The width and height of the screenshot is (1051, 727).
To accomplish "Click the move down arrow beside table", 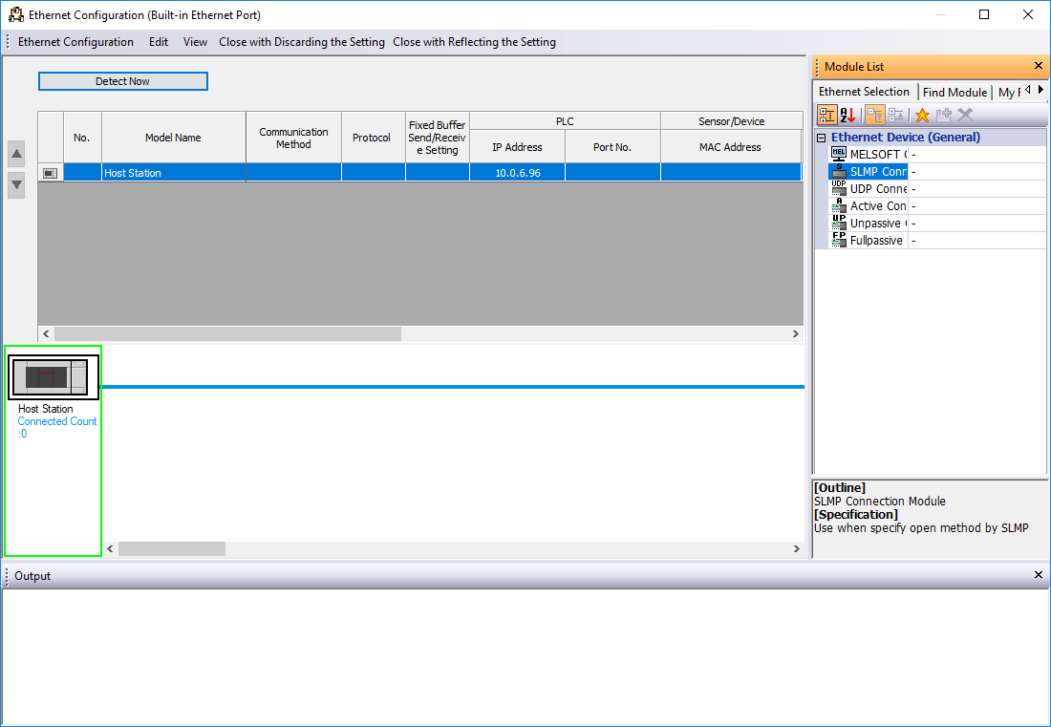I will [x=16, y=184].
